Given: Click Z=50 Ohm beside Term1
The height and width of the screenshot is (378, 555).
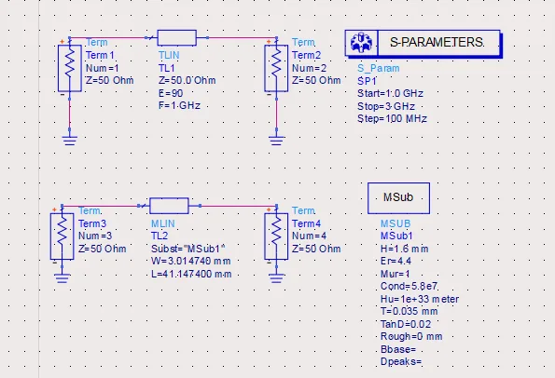Looking at the screenshot, I should [x=110, y=81].
